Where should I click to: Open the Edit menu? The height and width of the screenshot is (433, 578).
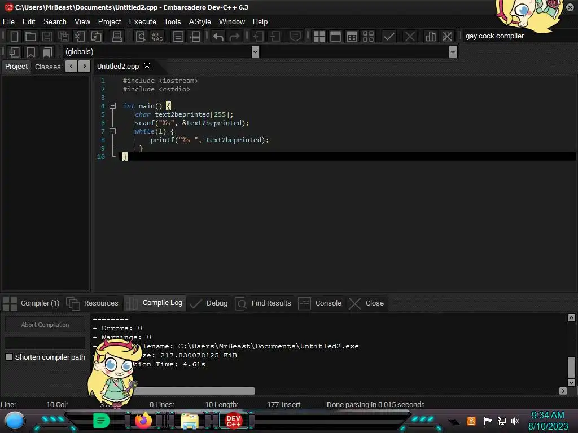click(29, 22)
